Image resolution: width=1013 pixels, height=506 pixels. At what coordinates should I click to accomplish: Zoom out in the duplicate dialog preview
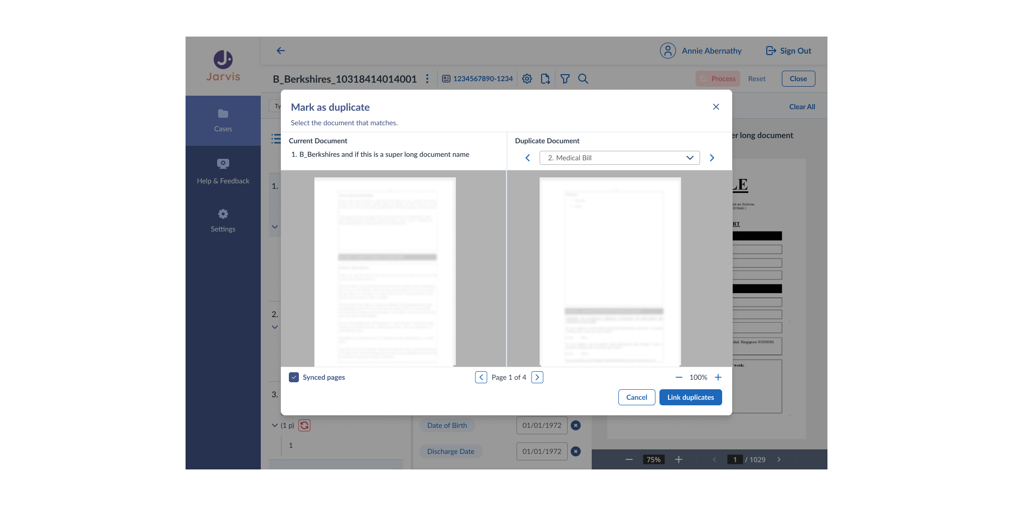click(x=679, y=377)
